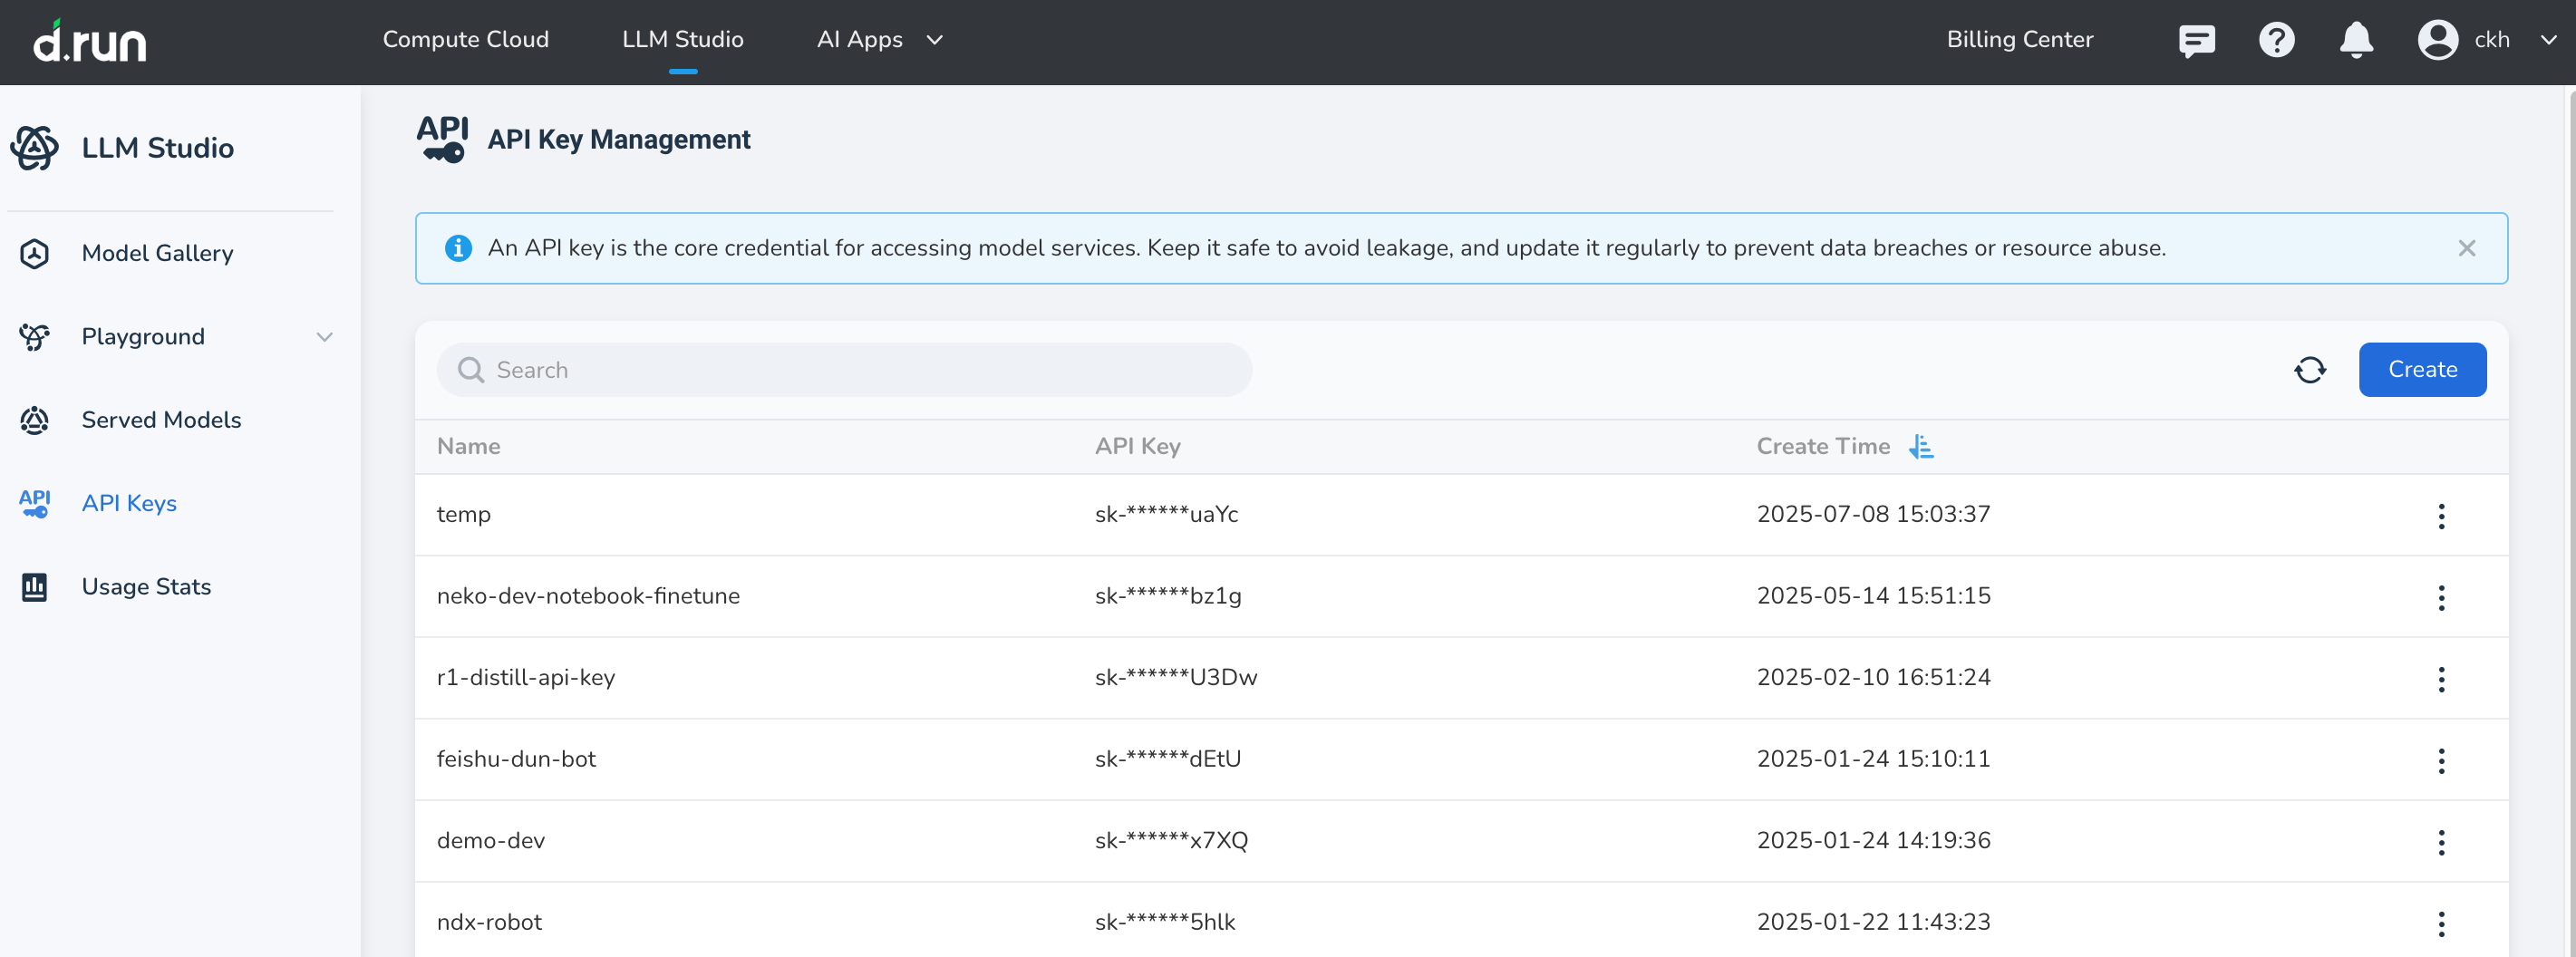Open actions menu for temp key

2441,516
